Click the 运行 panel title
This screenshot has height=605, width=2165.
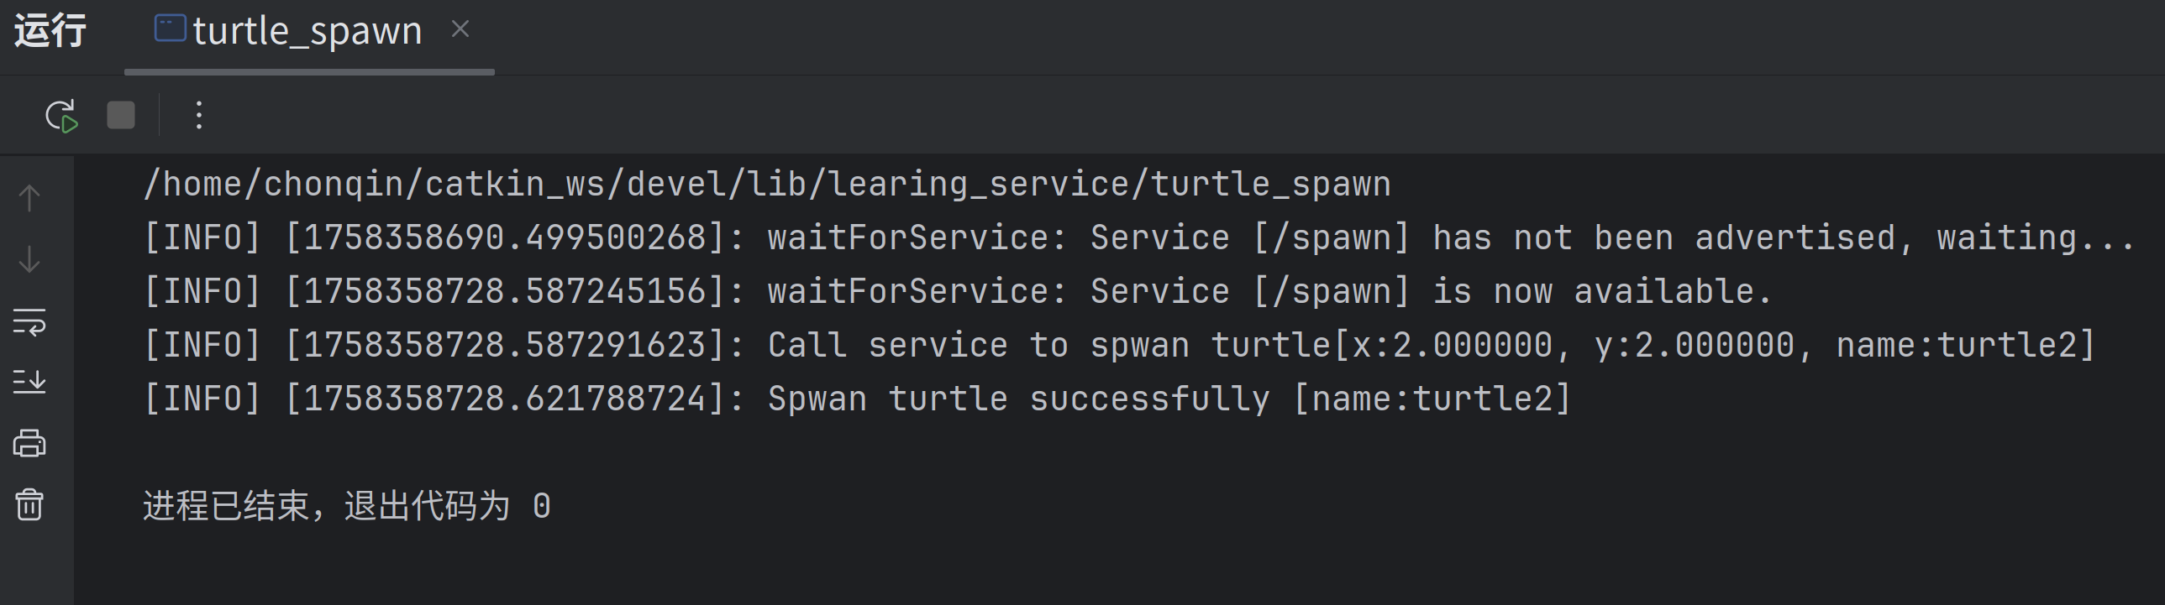tap(50, 32)
